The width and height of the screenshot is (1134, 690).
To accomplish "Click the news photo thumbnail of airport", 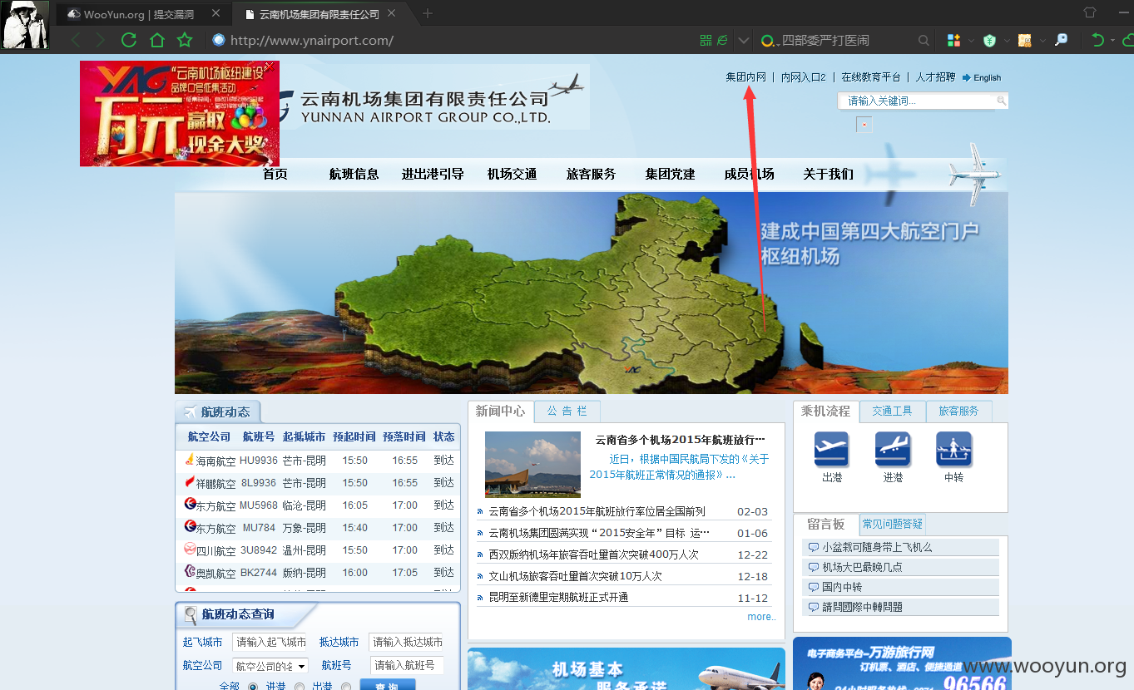I will pyautogui.click(x=532, y=465).
